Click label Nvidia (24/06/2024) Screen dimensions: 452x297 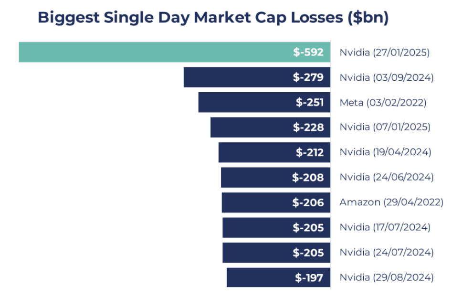(x=387, y=177)
